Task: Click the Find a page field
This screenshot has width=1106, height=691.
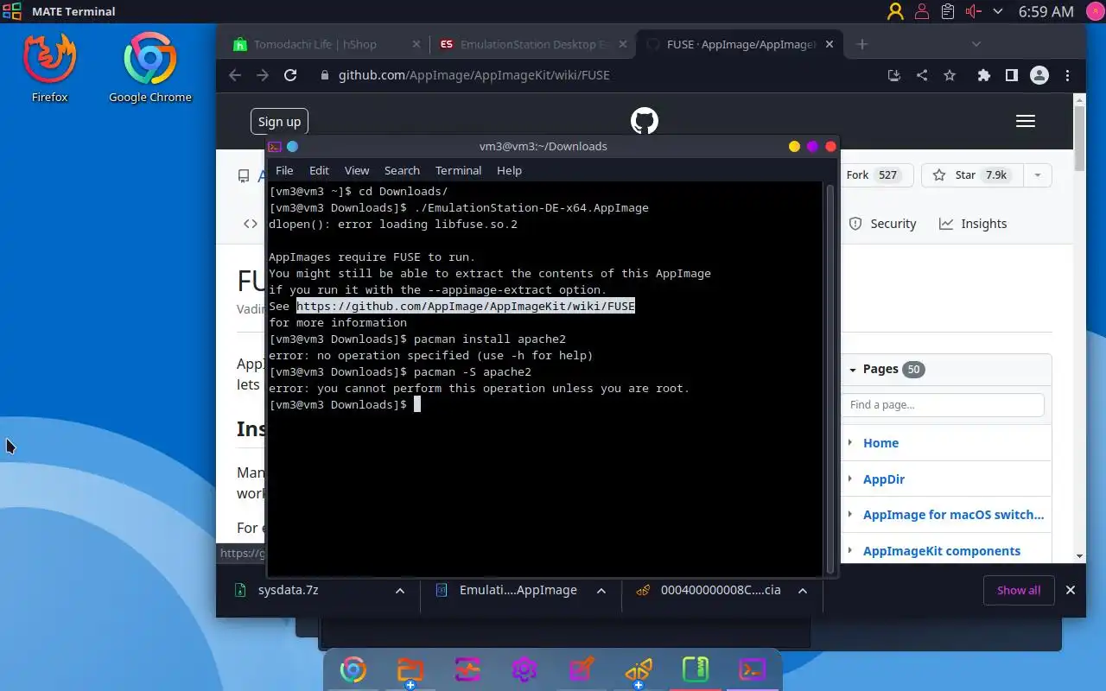Action: (x=943, y=404)
